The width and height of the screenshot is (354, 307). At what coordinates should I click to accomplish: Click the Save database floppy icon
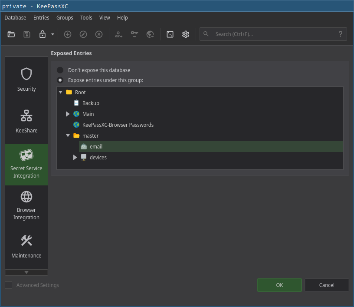coord(27,34)
